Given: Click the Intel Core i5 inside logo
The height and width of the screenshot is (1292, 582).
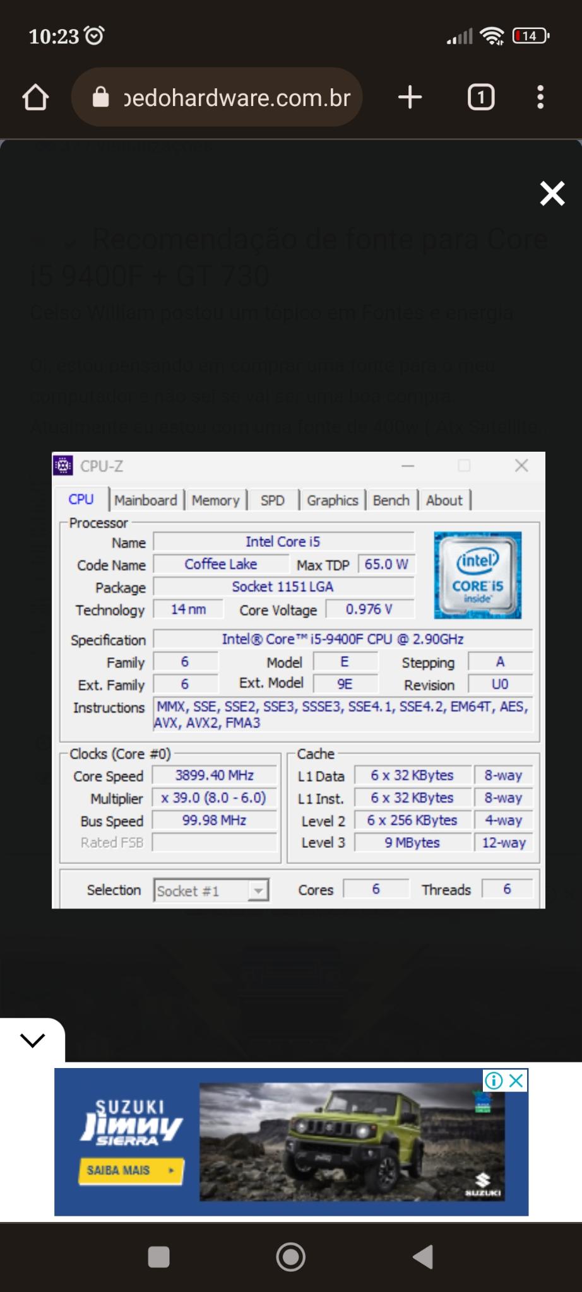Looking at the screenshot, I should click(478, 575).
